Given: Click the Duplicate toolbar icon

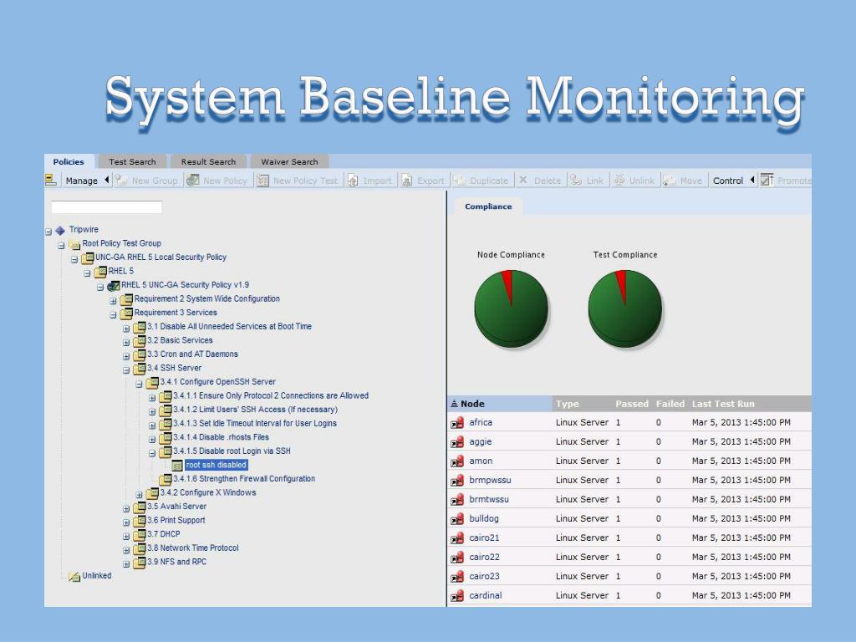Looking at the screenshot, I should click(x=459, y=181).
